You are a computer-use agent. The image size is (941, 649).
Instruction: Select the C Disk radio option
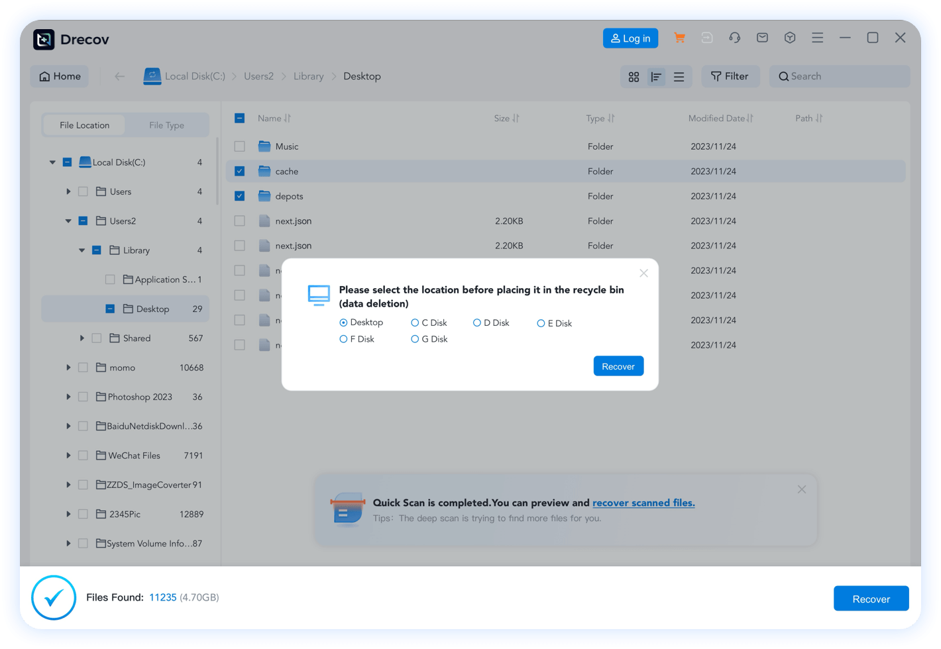coord(415,323)
